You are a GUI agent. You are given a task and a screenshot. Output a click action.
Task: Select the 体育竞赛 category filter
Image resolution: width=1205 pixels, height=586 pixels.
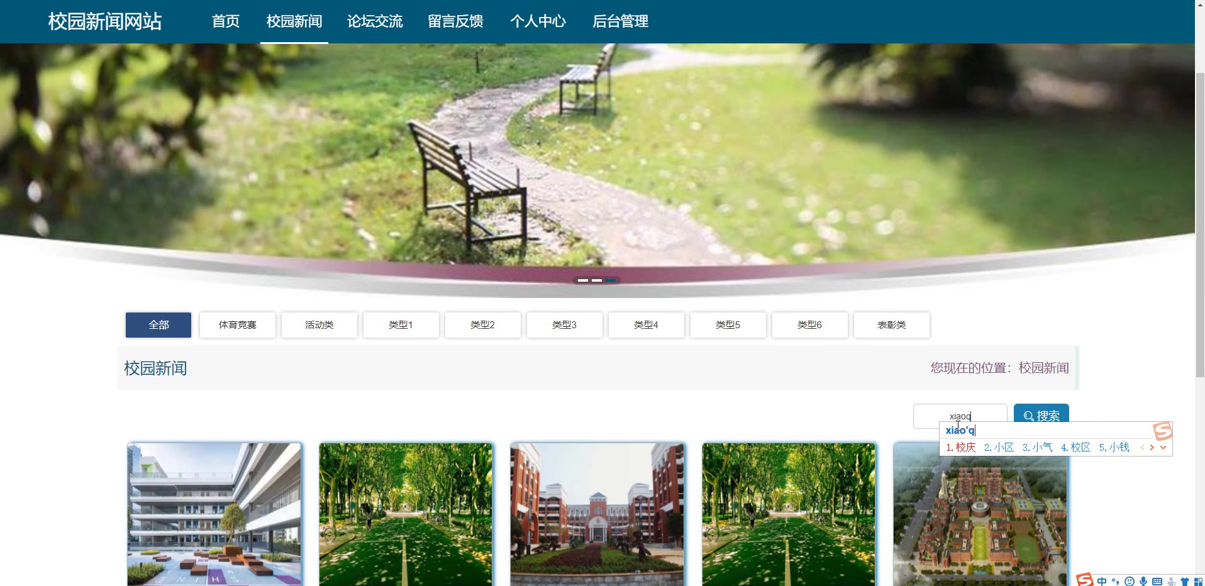tap(238, 325)
